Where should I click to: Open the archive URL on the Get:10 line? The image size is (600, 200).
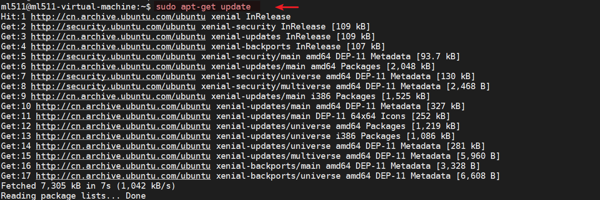(x=123, y=106)
